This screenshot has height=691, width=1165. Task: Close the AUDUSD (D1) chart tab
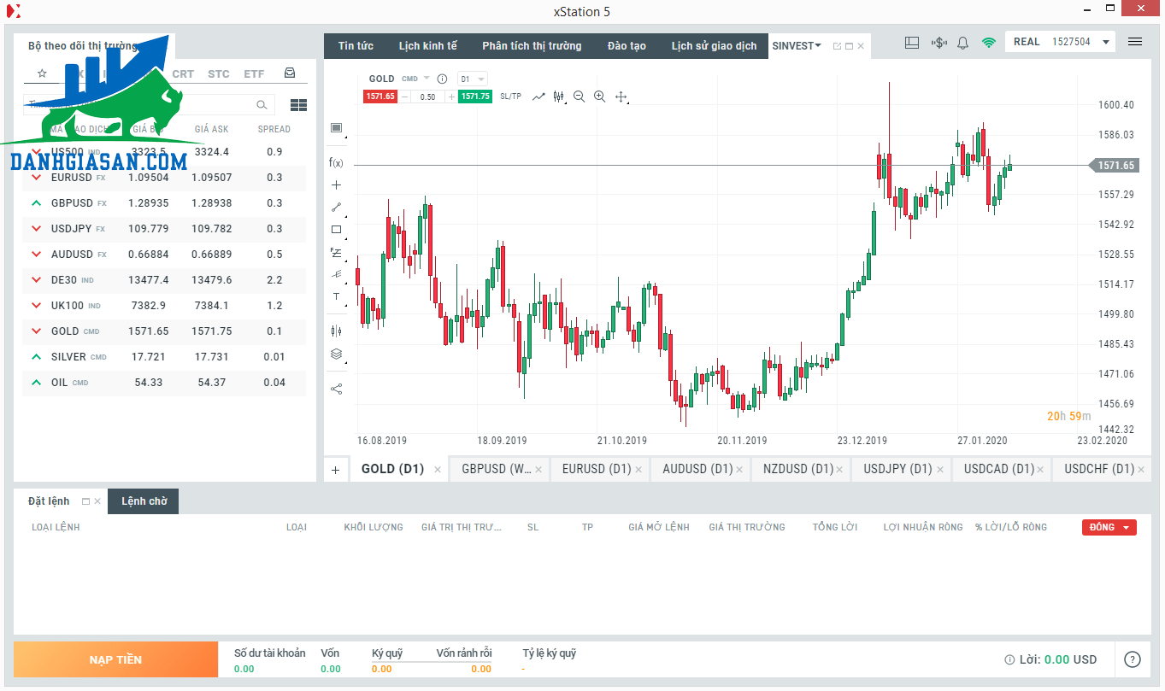tap(739, 470)
